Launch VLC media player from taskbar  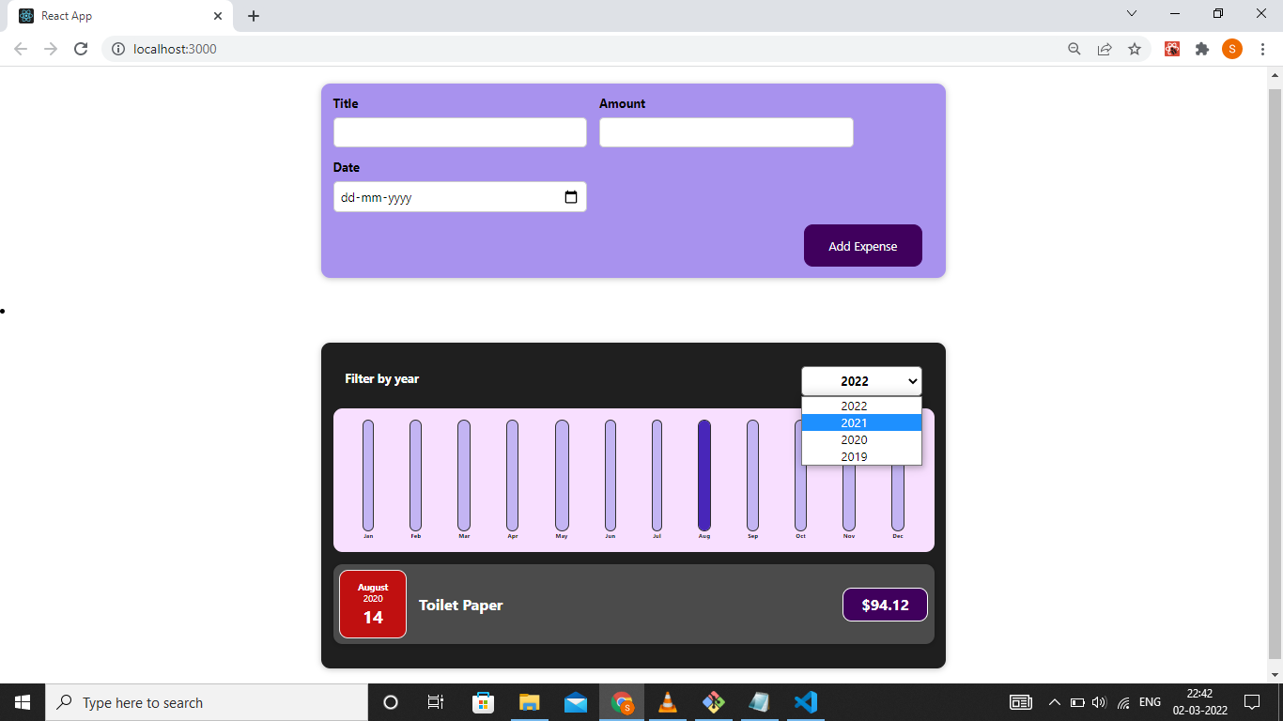coord(667,702)
